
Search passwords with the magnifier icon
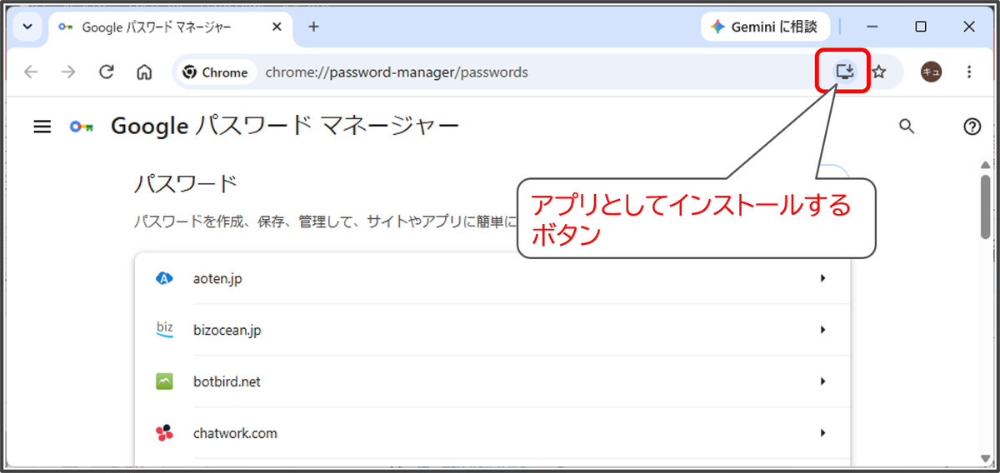(x=907, y=127)
